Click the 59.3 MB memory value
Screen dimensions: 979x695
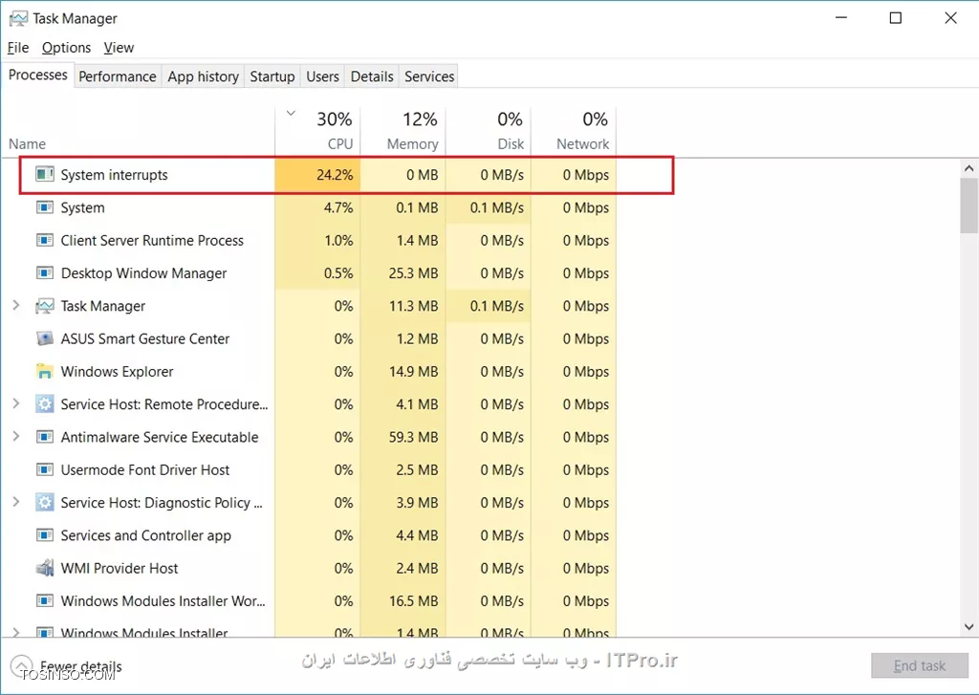[413, 437]
